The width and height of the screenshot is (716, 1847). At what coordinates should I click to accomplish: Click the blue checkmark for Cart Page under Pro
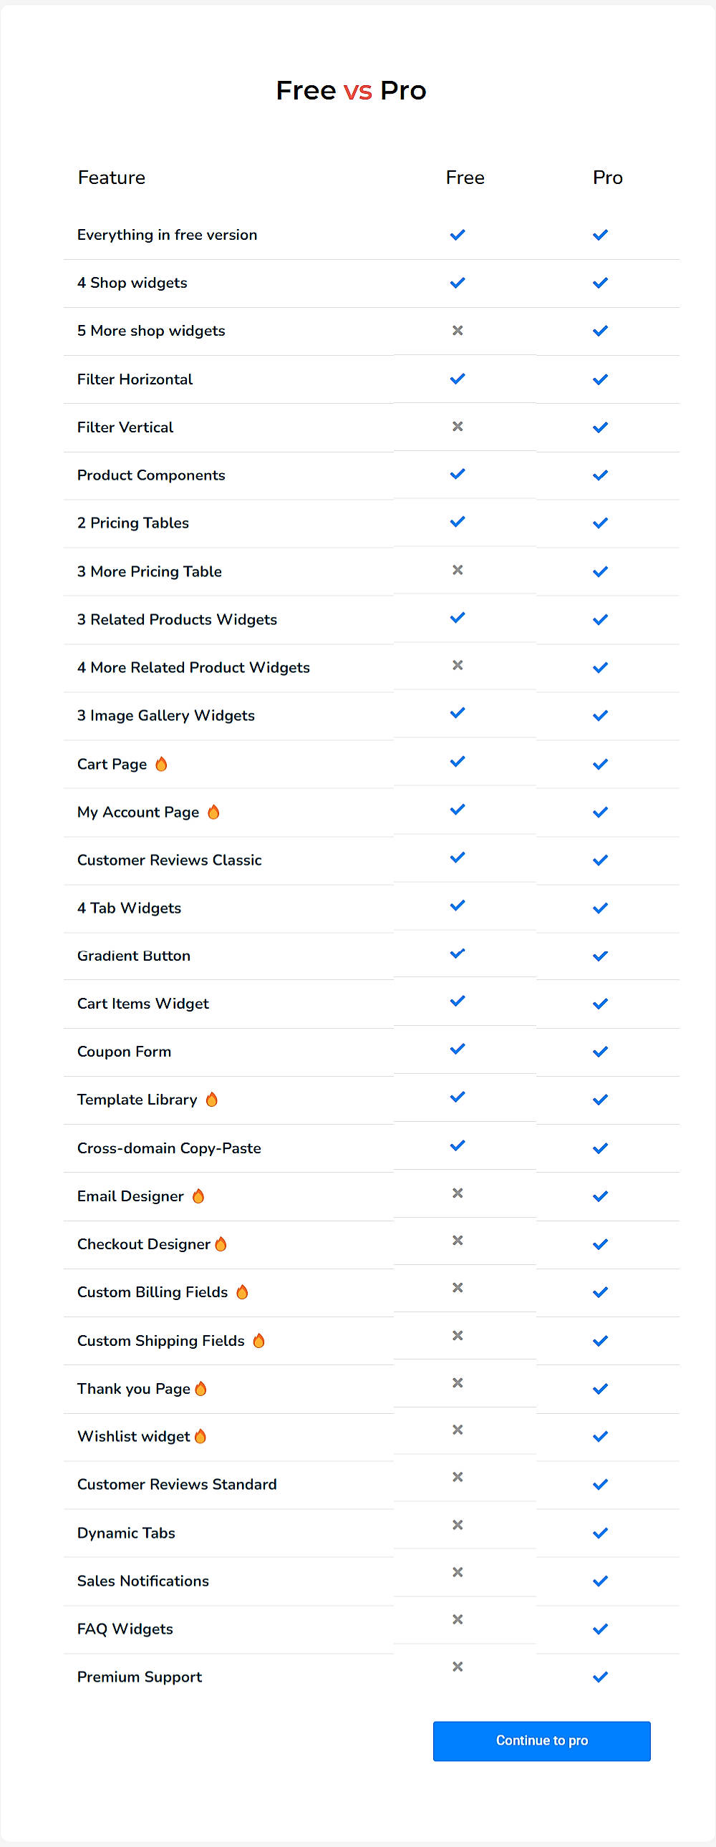coord(600,763)
